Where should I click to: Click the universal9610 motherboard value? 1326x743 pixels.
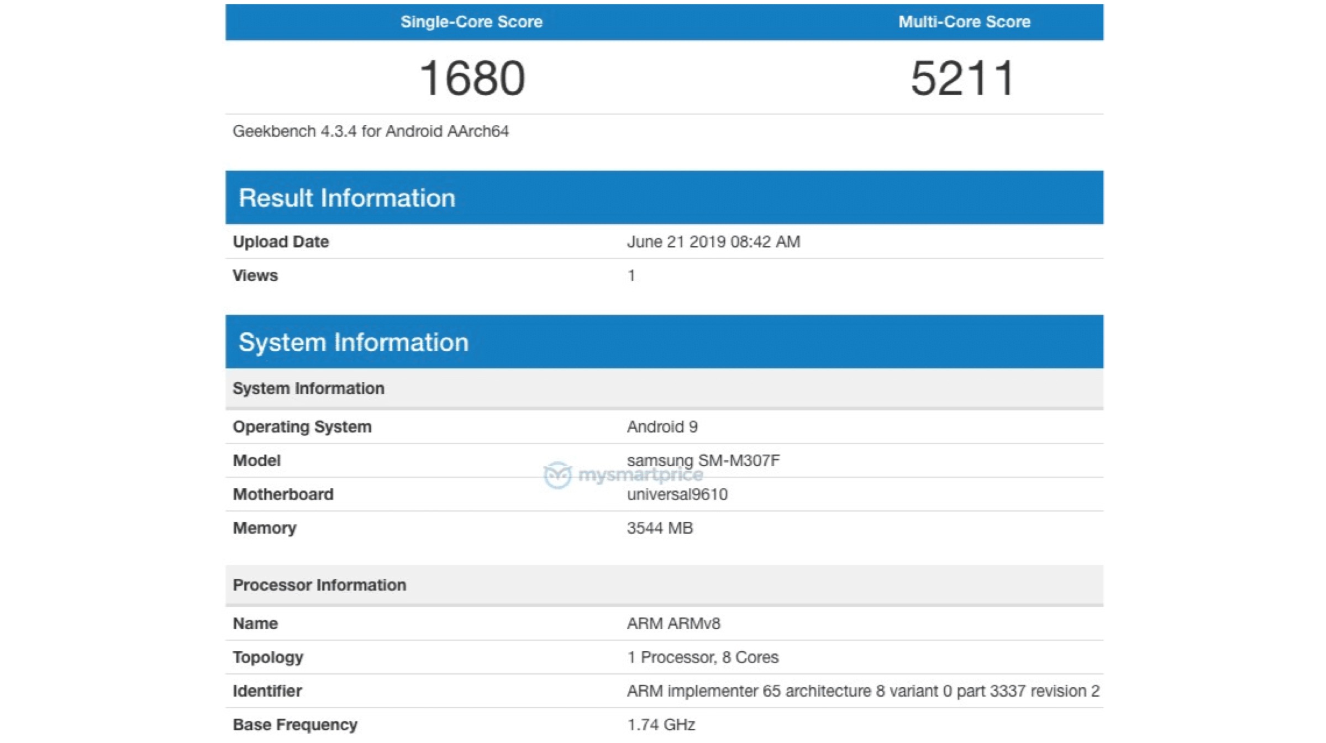click(x=677, y=494)
